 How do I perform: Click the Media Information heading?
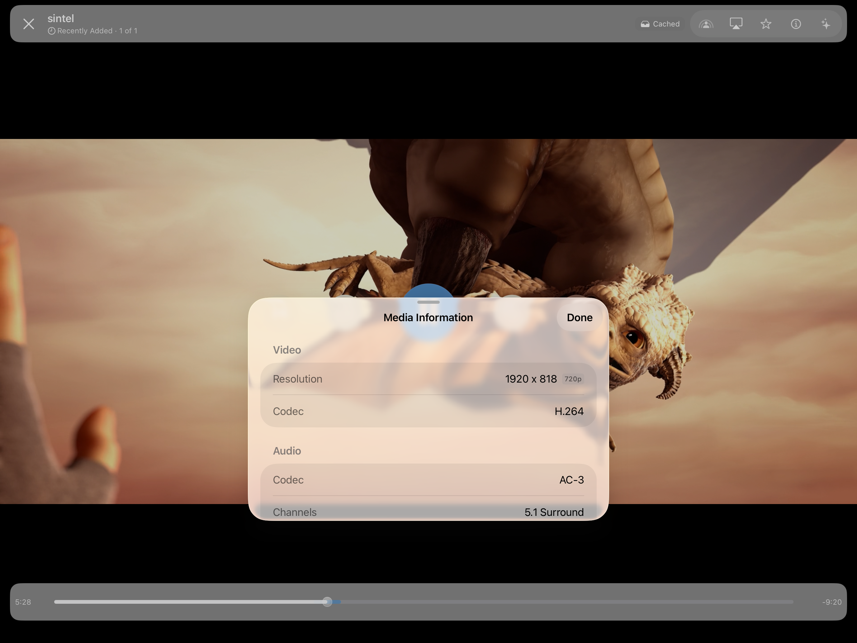[428, 317]
